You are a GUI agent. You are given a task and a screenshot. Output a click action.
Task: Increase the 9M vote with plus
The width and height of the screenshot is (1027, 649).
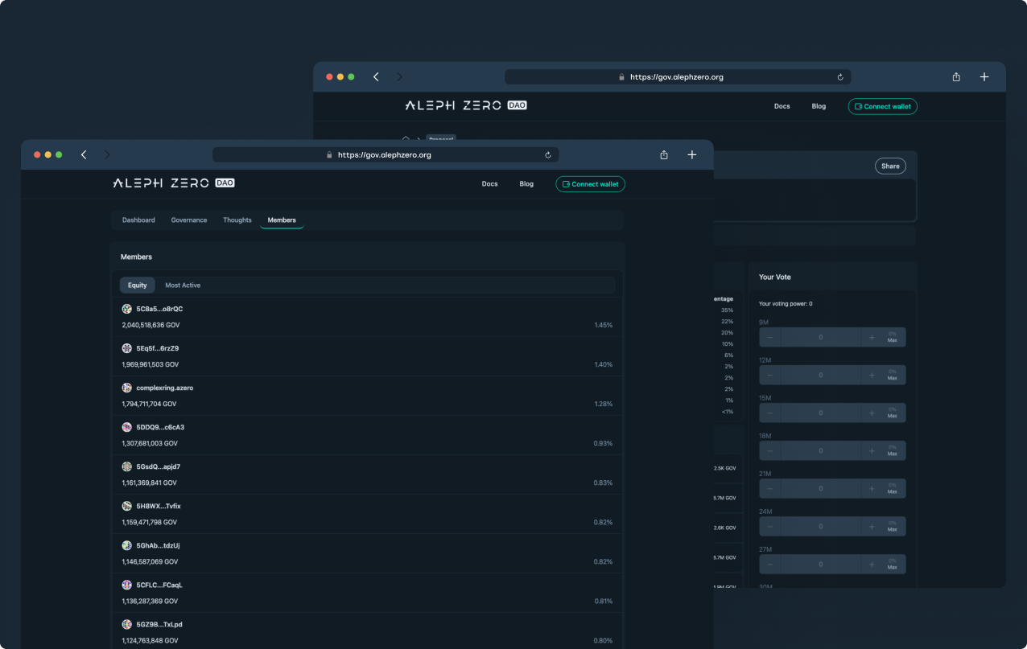pyautogui.click(x=872, y=337)
